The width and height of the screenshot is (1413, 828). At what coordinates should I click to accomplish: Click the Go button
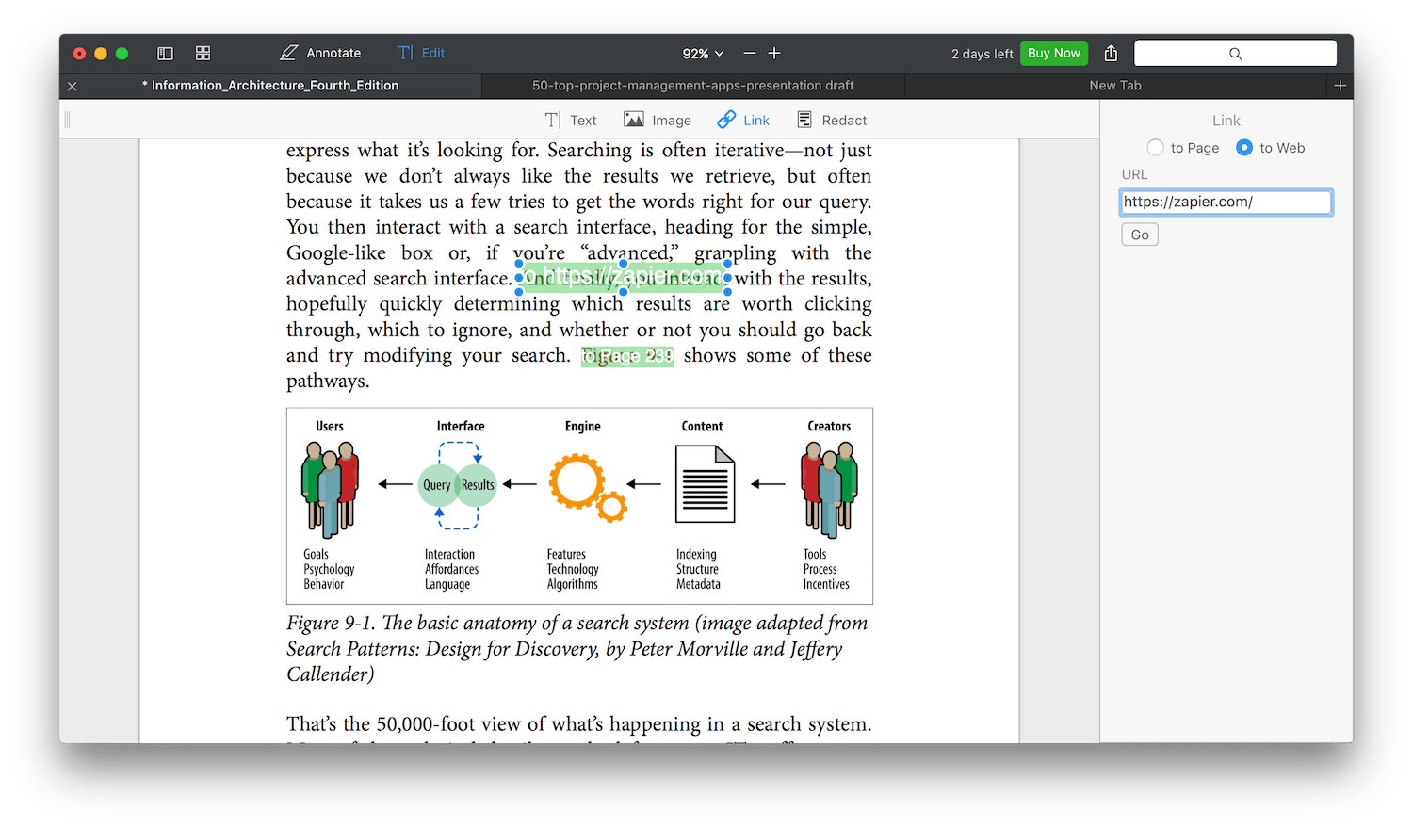click(x=1140, y=235)
